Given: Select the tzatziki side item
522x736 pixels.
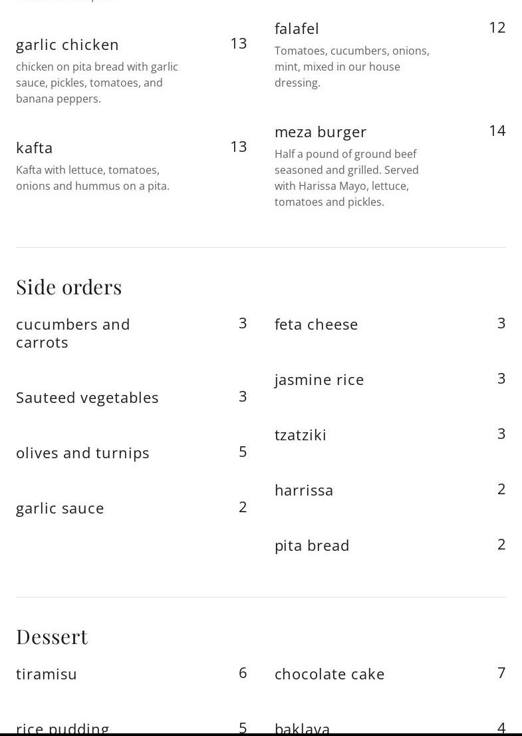Looking at the screenshot, I should [301, 435].
